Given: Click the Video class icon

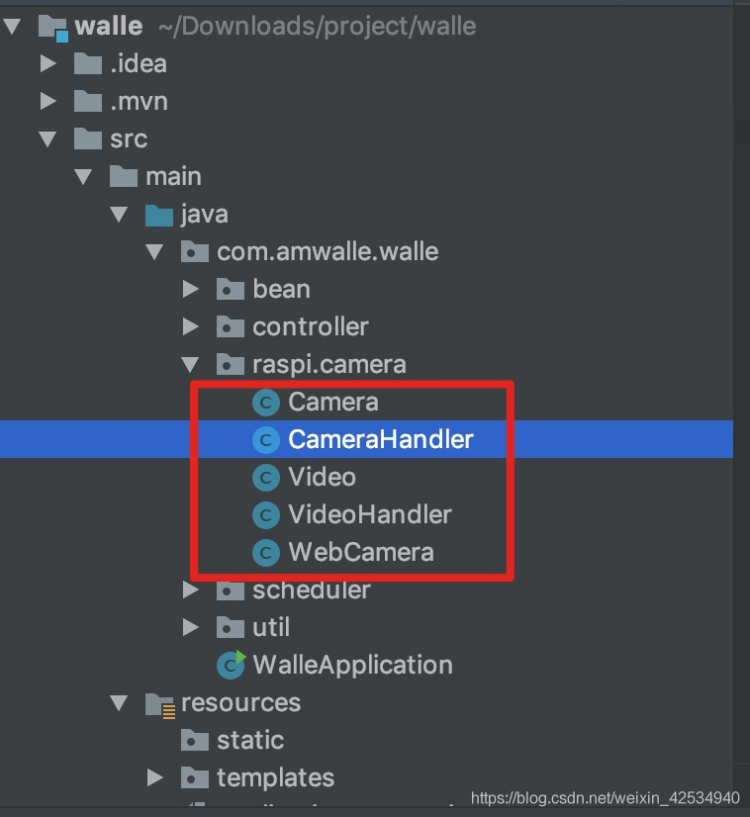Looking at the screenshot, I should [x=266, y=478].
